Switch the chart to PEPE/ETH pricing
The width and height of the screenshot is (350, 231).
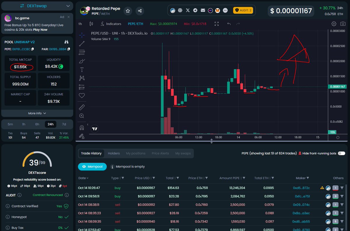pos(136,24)
